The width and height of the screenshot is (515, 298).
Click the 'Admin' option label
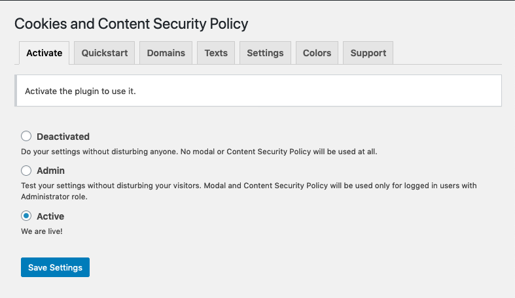[x=50, y=171]
